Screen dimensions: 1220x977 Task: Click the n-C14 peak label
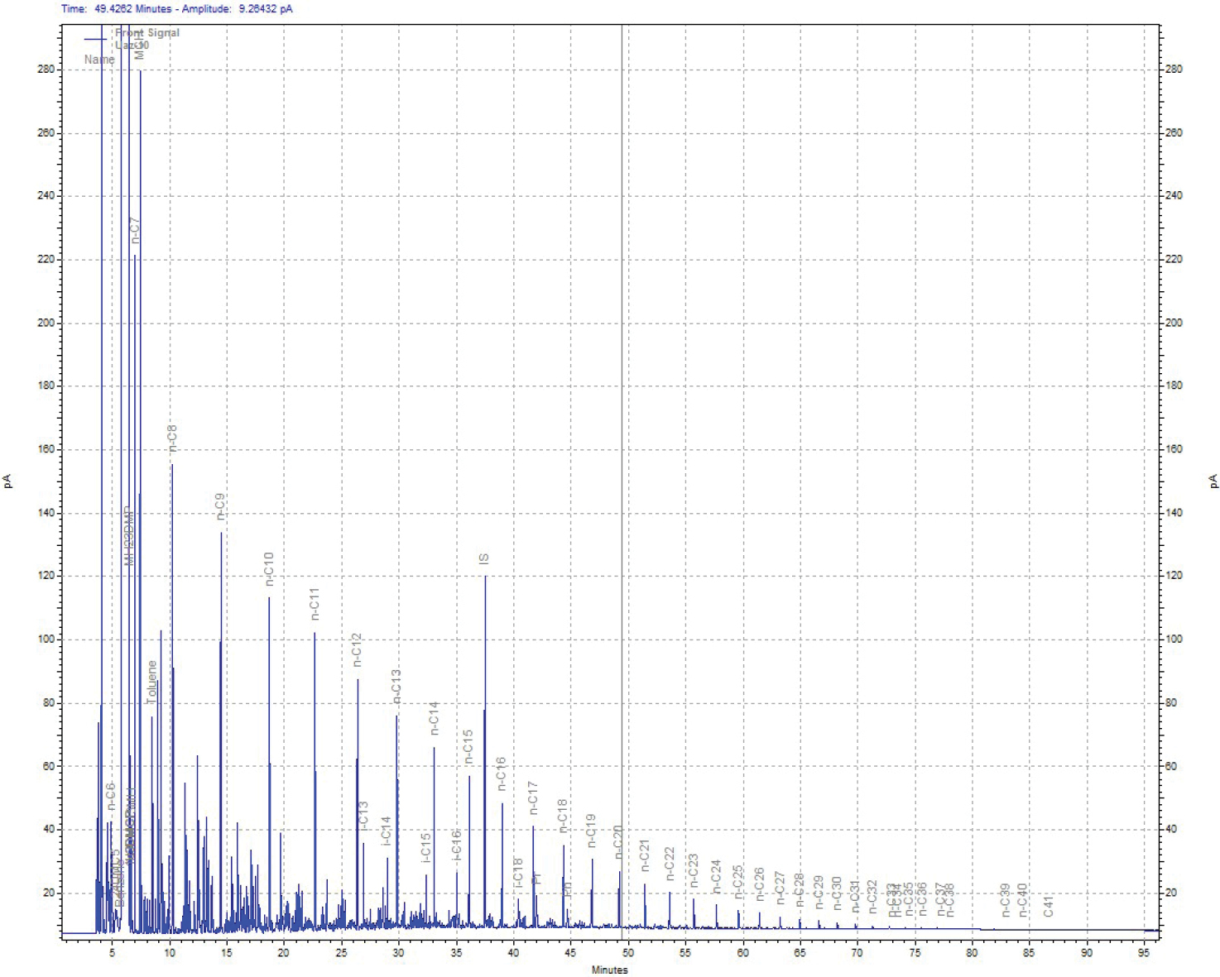coord(434,718)
